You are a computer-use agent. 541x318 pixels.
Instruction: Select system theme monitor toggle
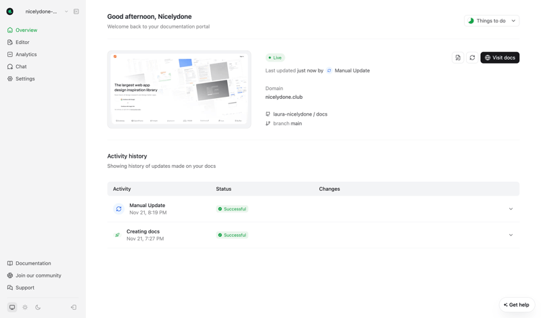click(12, 307)
